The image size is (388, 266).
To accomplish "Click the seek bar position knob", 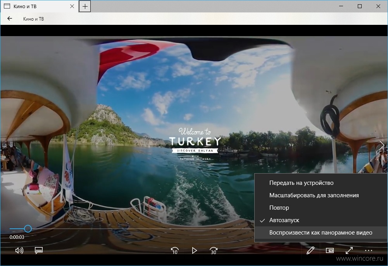I will (28, 229).
